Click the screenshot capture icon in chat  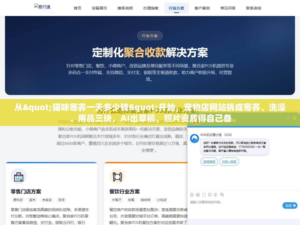[204, 194]
